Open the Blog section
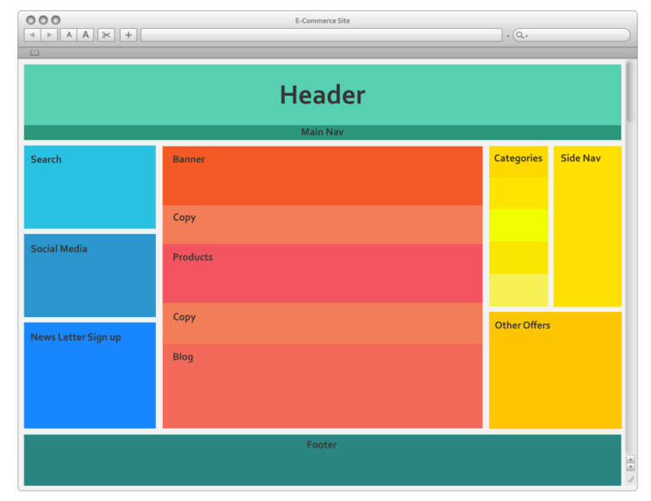 [x=323, y=386]
